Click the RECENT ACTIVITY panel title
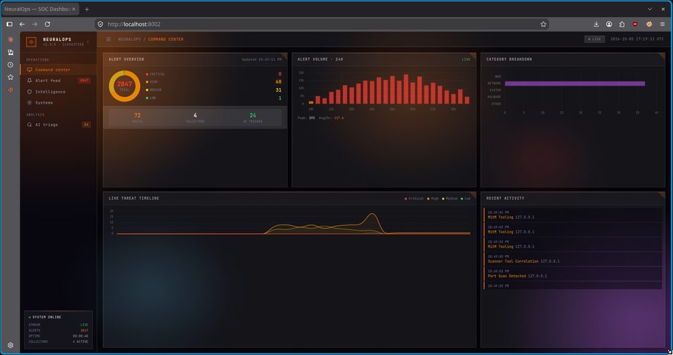This screenshot has width=673, height=355. 505,198
